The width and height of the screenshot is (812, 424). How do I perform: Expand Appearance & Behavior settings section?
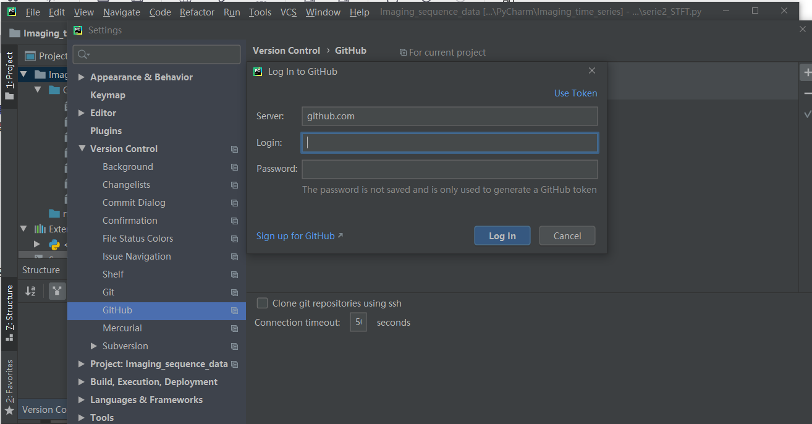(82, 77)
